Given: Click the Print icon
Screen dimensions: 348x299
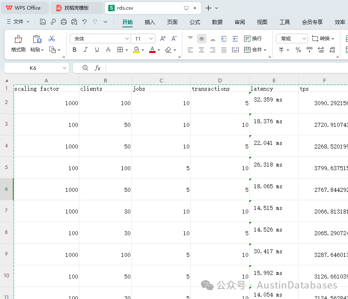Looking at the screenshot, I should (x=64, y=22).
